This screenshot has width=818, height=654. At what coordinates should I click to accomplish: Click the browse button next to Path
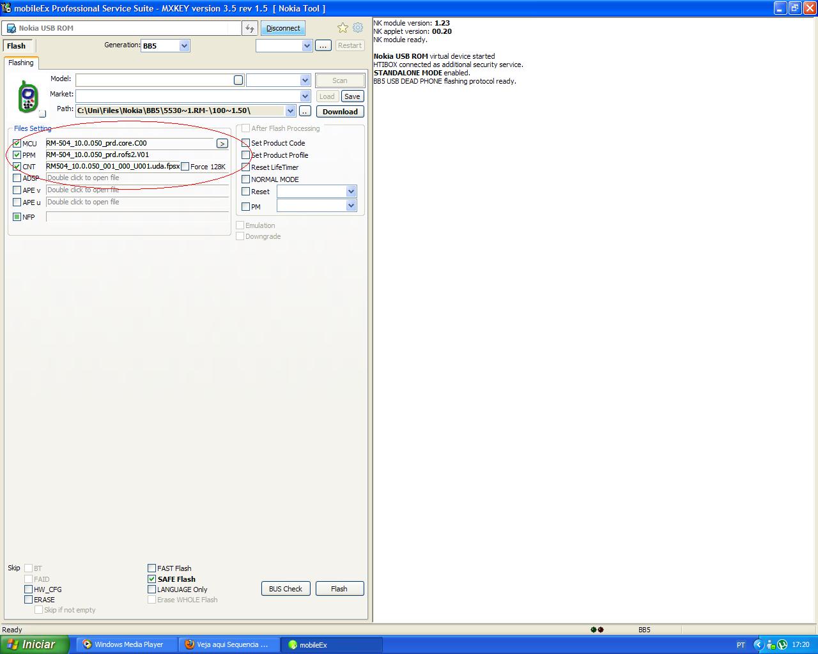[x=305, y=111]
